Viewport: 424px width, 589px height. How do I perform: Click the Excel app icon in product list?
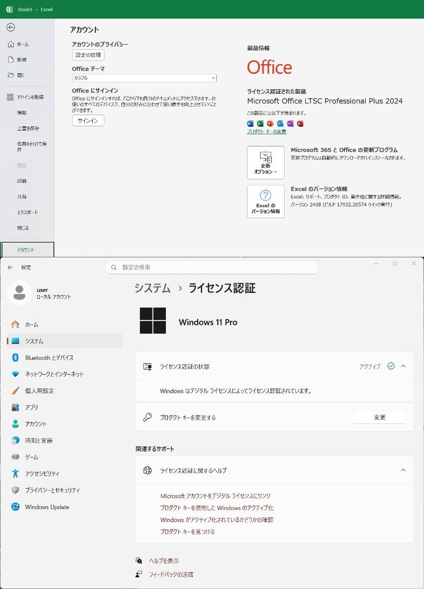pos(260,124)
